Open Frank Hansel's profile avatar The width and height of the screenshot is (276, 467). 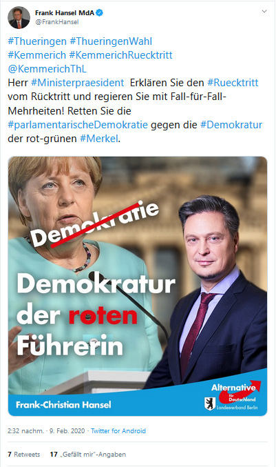click(19, 17)
